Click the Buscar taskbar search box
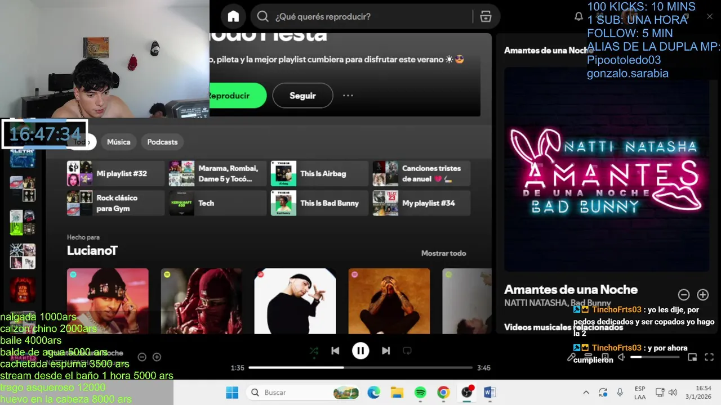Screen dimensions: 721x405 coord(303,392)
